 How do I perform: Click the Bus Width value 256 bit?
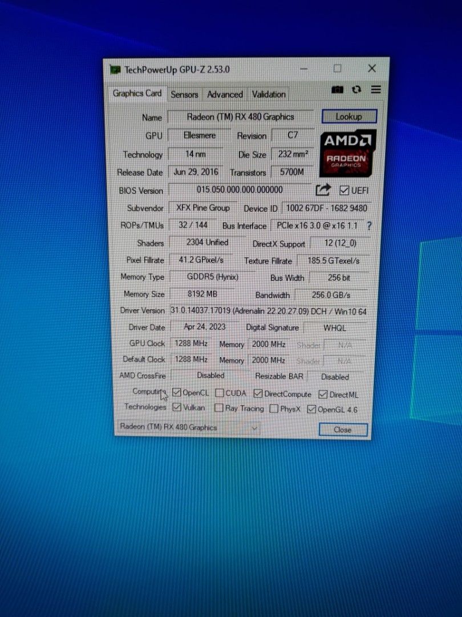click(339, 278)
